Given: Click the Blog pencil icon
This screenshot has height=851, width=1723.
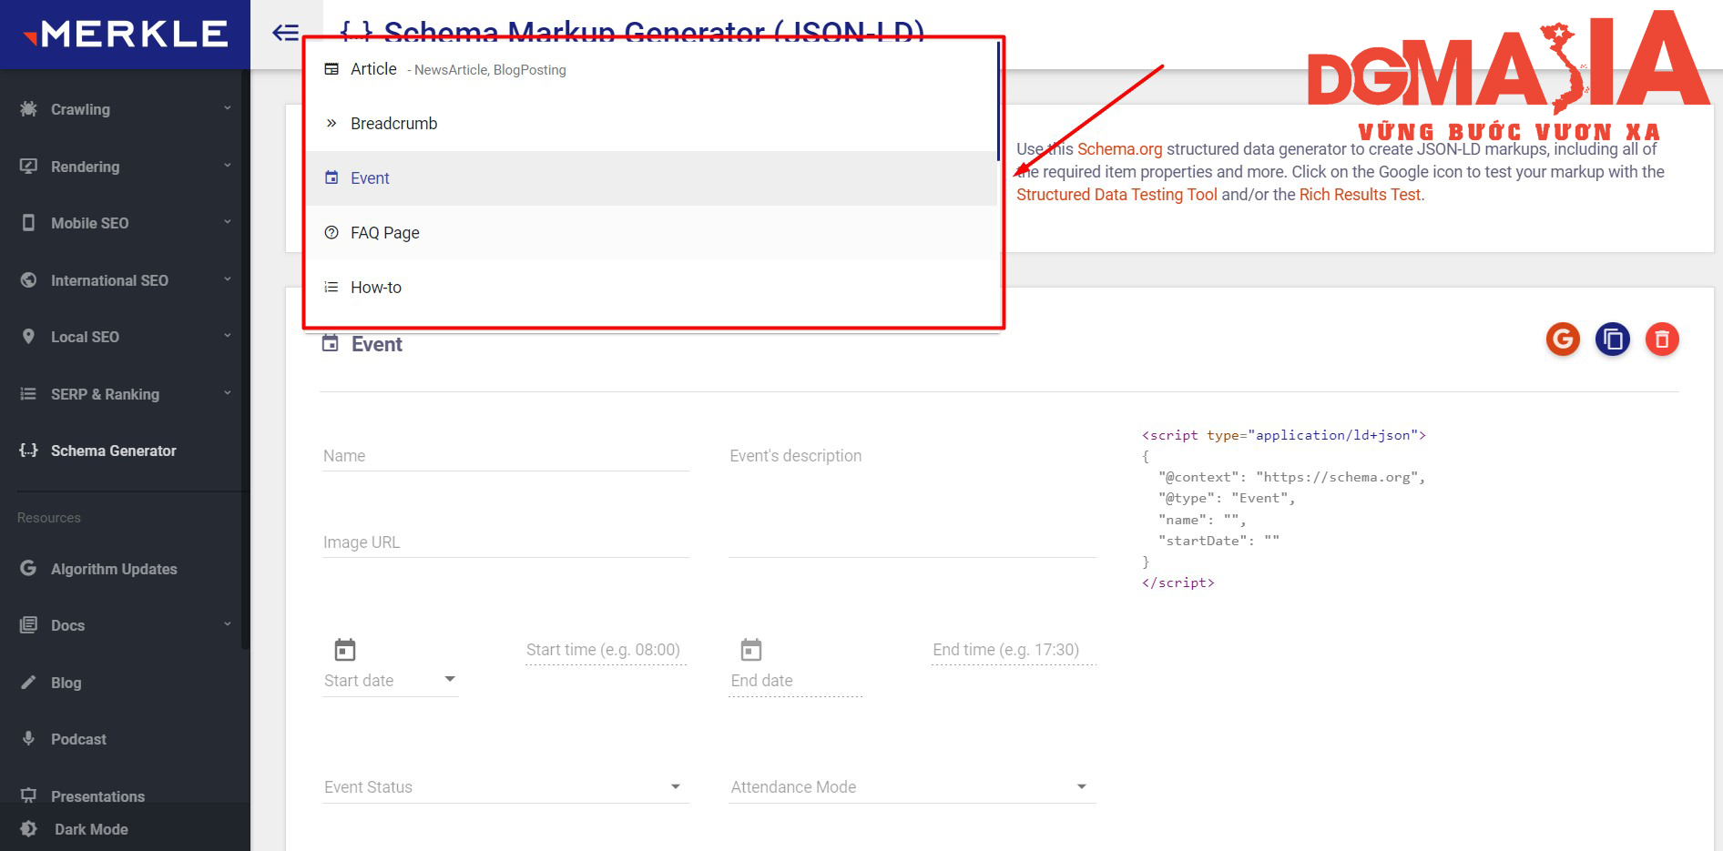Looking at the screenshot, I should pyautogui.click(x=29, y=683).
